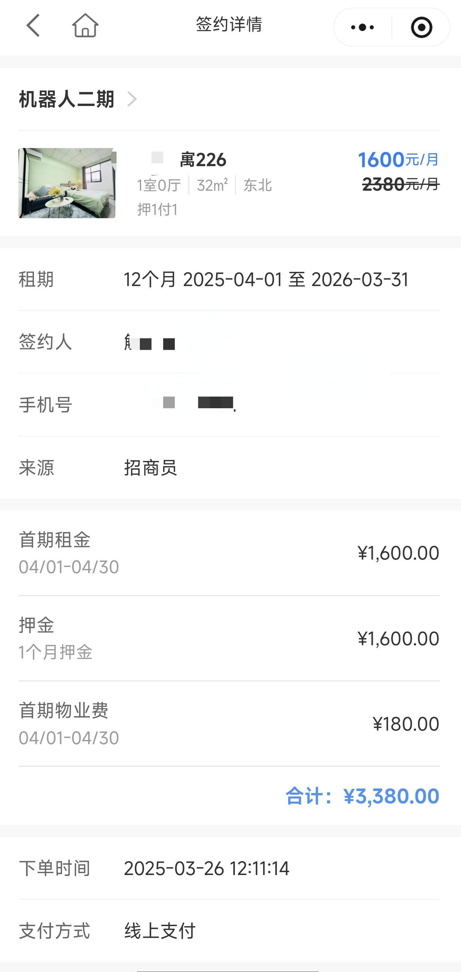Open the 机器人二期 project title
461x972 pixels.
point(67,99)
